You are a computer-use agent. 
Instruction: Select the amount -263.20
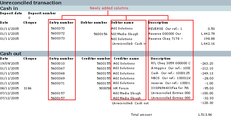[207, 64]
